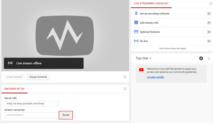213x124 pixels.
Task: Select the Encoder Setup tab
Action: click(14, 89)
